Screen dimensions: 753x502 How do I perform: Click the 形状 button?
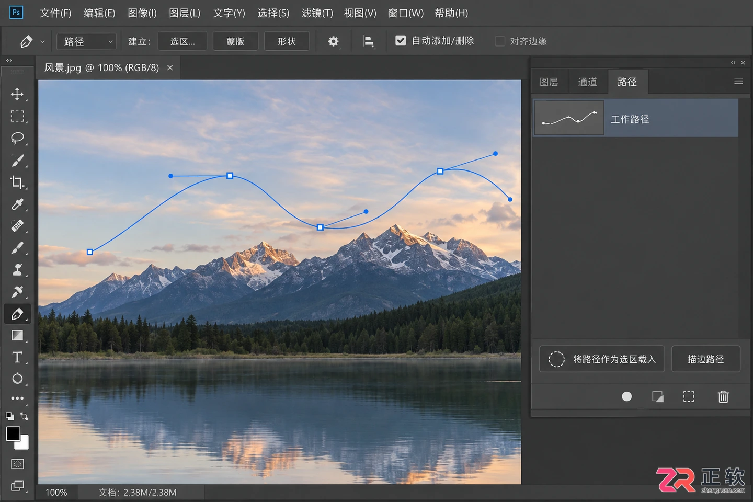[287, 41]
